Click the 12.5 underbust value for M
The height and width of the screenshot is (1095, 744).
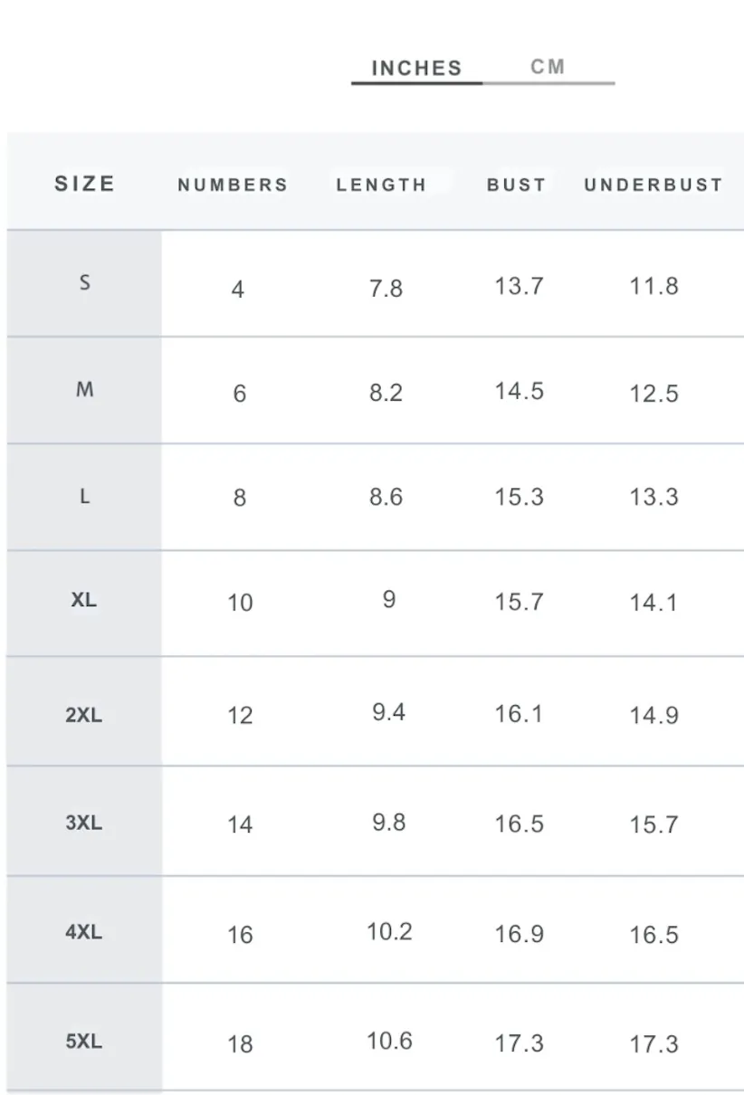click(653, 394)
